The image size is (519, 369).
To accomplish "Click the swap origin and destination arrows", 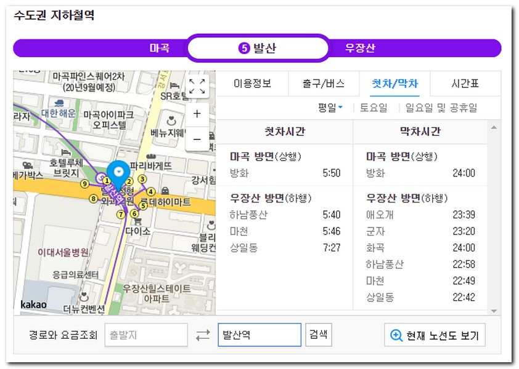I will click(203, 336).
